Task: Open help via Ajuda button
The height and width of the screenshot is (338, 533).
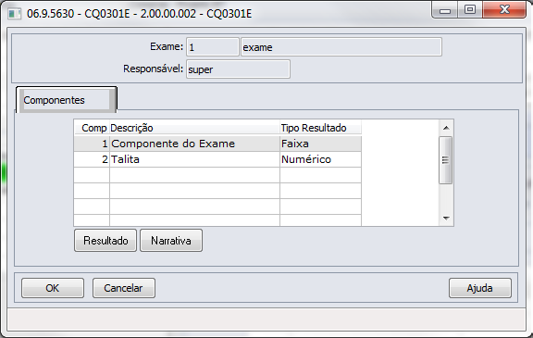Action: [480, 288]
